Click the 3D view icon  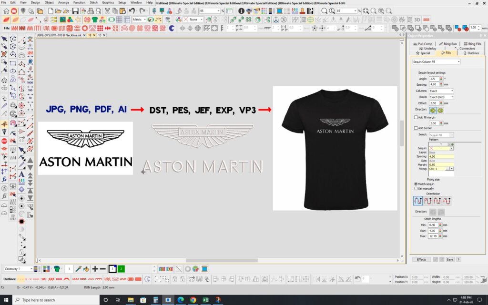click(417, 20)
